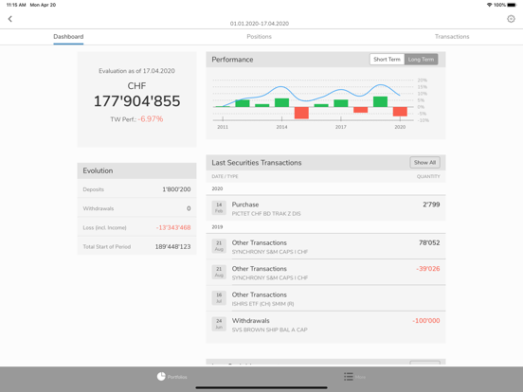Select the 24 Jun date badge
Image resolution: width=523 pixels, height=392 pixels.
(219, 324)
